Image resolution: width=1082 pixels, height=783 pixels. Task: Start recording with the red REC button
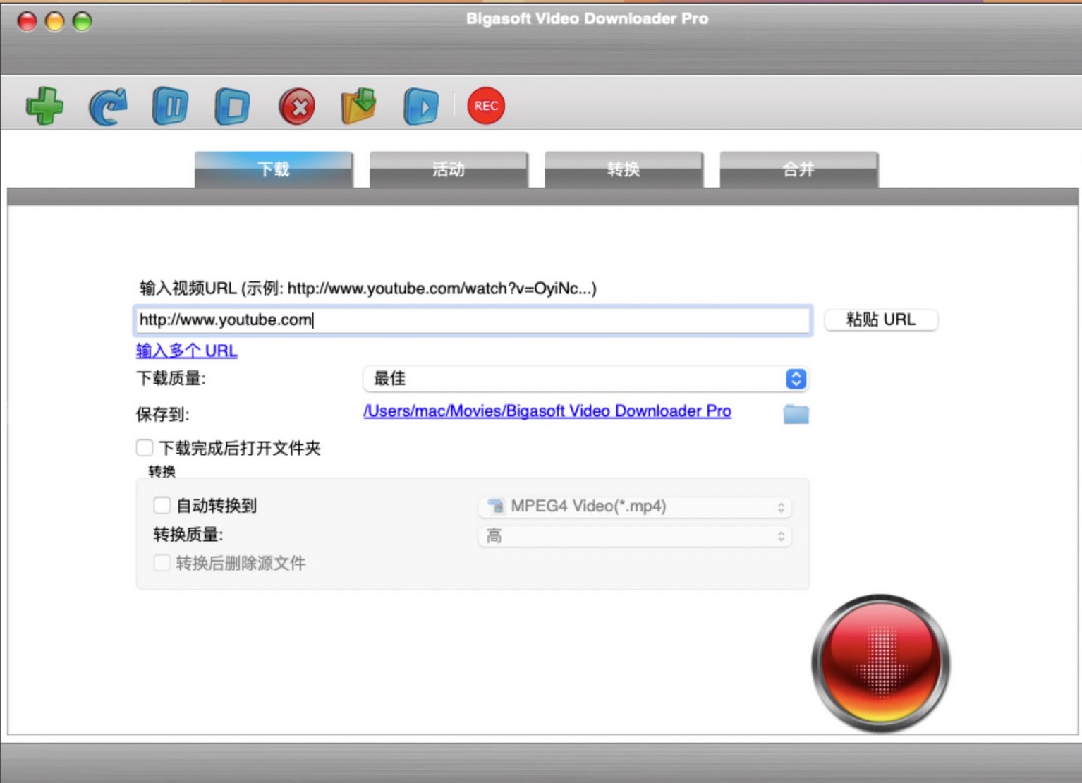tap(486, 106)
